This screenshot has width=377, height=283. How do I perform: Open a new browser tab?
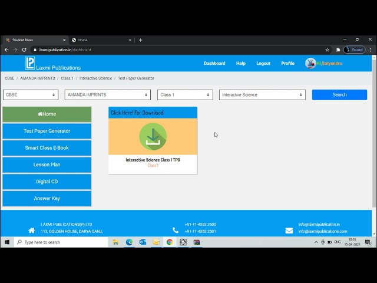(141, 40)
